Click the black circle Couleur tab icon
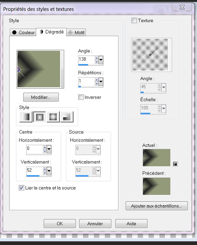Viewport: 197px width, 245px height. tap(14, 32)
